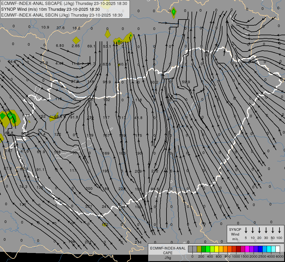Click the magenta swatch in the CAPE scale

[247, 249]
